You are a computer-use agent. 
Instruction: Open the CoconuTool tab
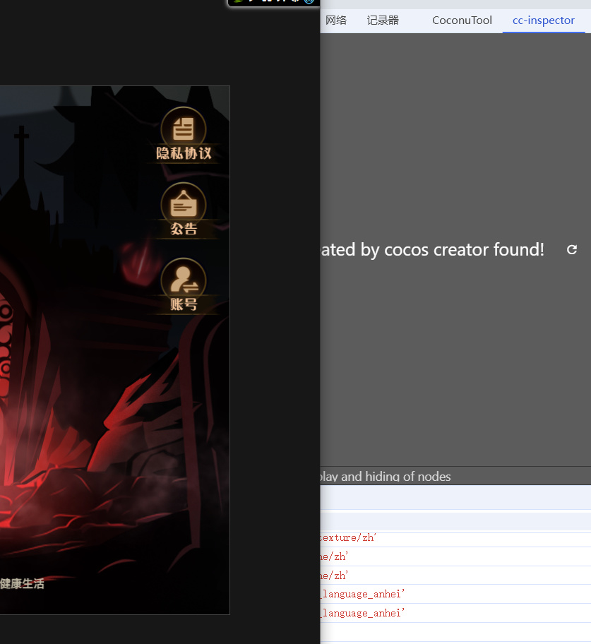click(462, 20)
